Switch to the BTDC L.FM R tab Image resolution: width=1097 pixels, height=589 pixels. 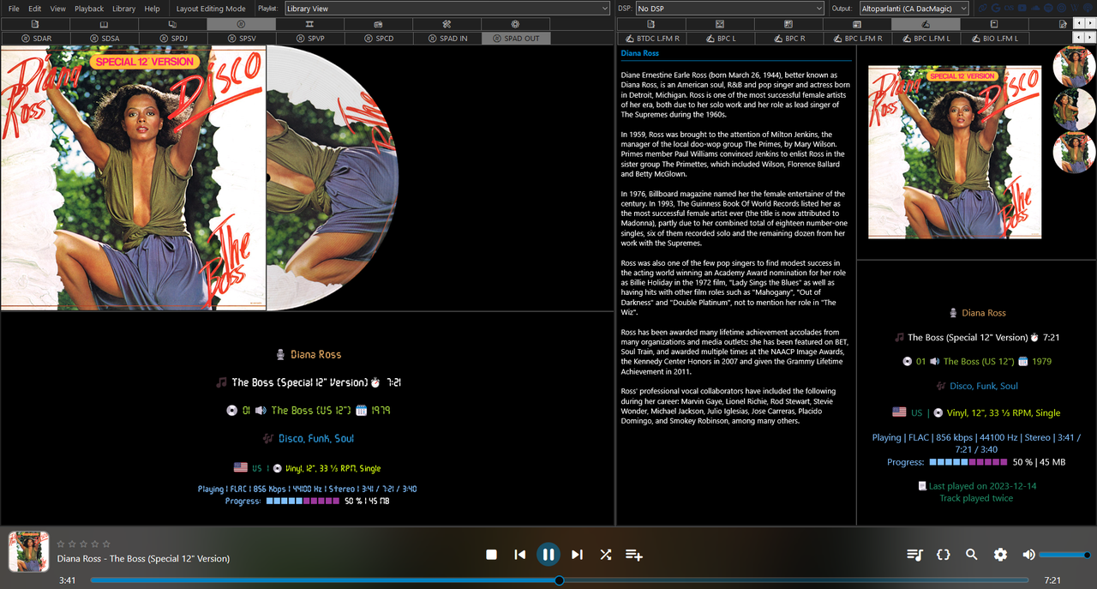tap(651, 39)
